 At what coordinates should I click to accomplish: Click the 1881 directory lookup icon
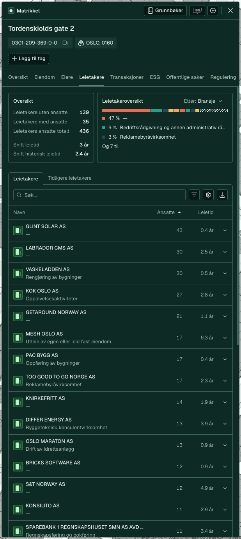pos(197,11)
